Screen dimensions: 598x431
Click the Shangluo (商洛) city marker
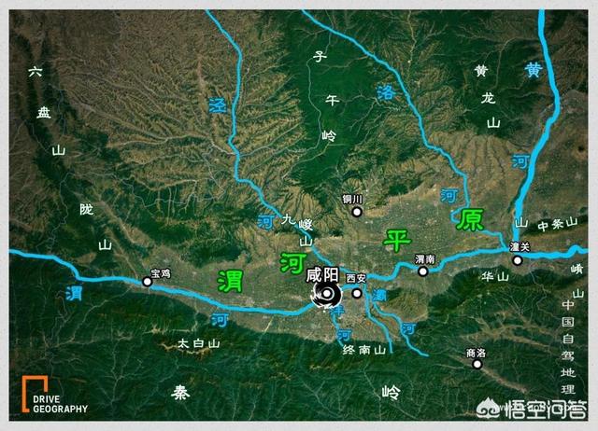click(477, 365)
